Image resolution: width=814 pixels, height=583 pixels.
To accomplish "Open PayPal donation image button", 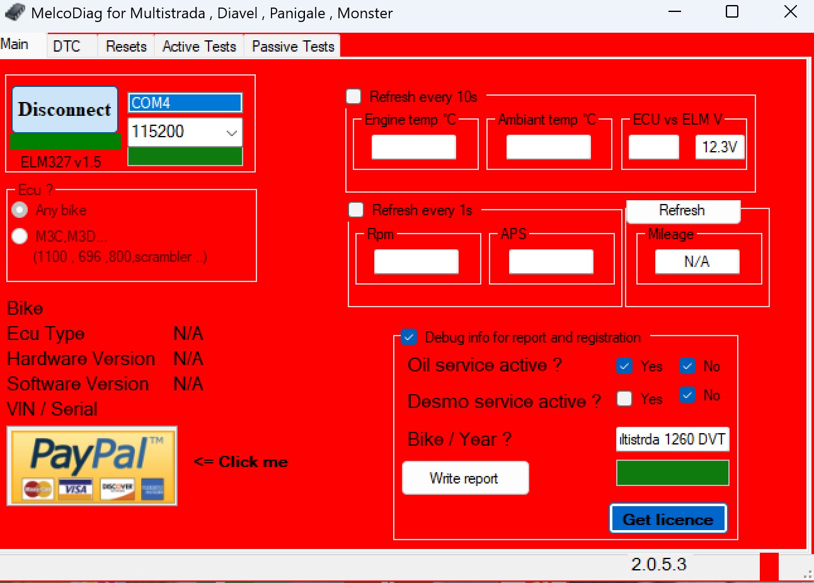I will click(x=92, y=466).
